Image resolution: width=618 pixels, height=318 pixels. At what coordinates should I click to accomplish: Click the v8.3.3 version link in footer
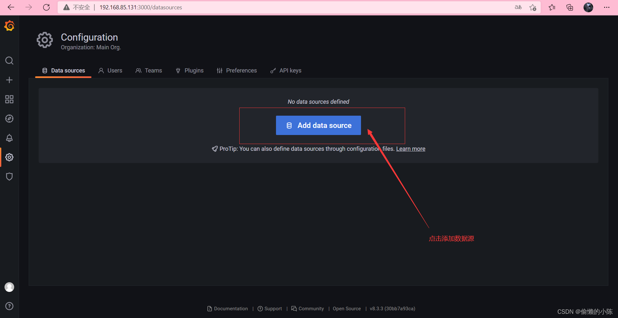[x=392, y=309]
